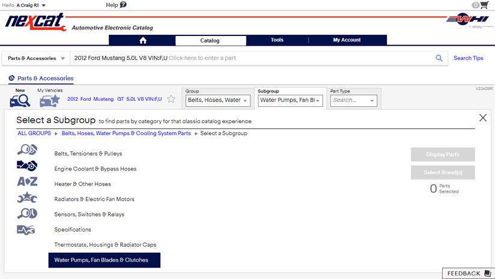Screen dimensions: 495x279
Task: Select Specifications subgroup
Action: click(x=73, y=230)
